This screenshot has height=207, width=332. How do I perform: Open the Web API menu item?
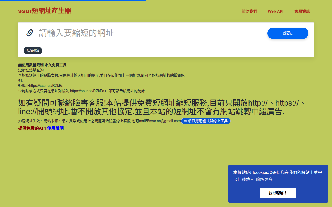(276, 11)
